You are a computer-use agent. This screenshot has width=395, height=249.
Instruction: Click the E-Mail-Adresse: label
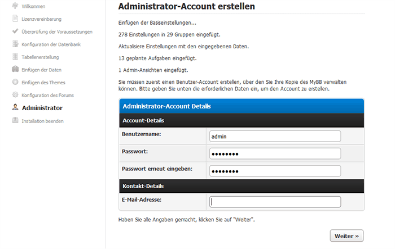pos(142,200)
